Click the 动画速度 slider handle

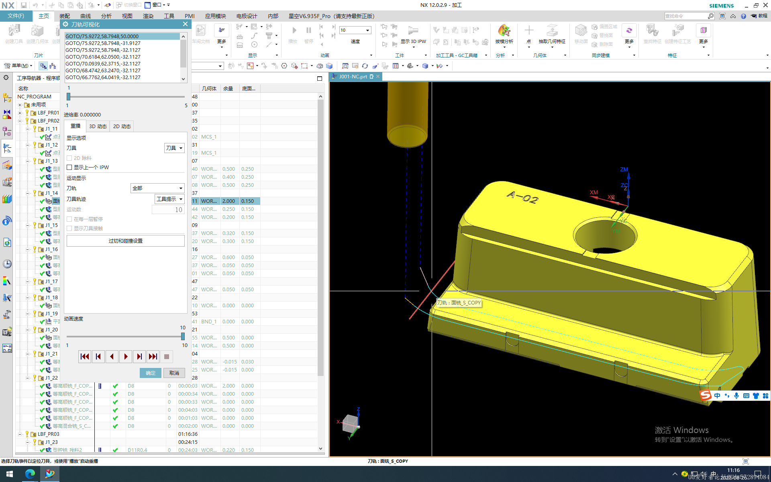tap(183, 336)
